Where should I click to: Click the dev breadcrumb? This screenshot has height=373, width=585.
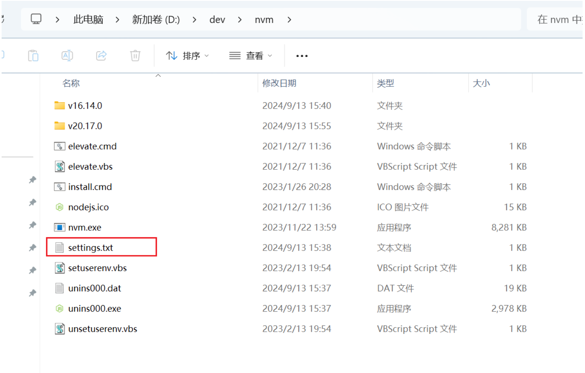pos(217,19)
